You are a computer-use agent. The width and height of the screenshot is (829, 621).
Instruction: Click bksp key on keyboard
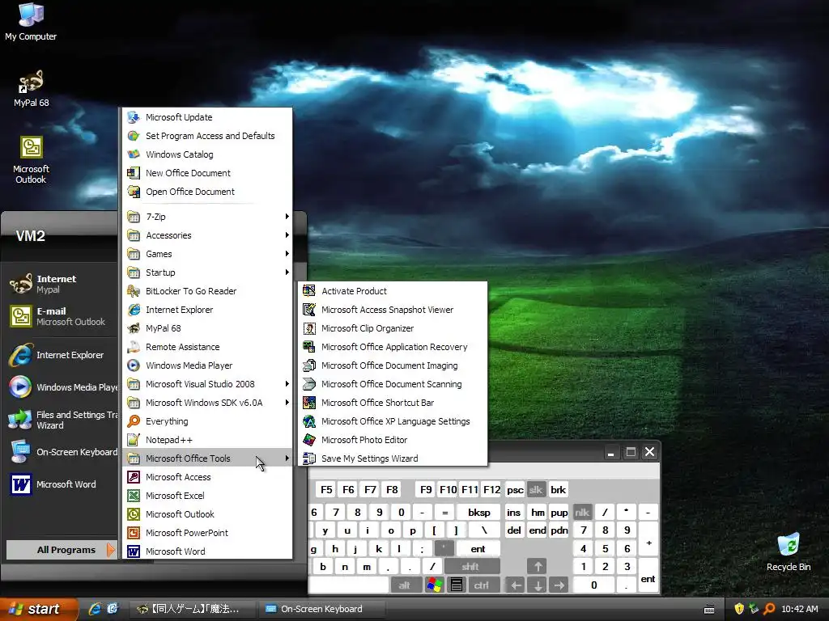pos(479,512)
